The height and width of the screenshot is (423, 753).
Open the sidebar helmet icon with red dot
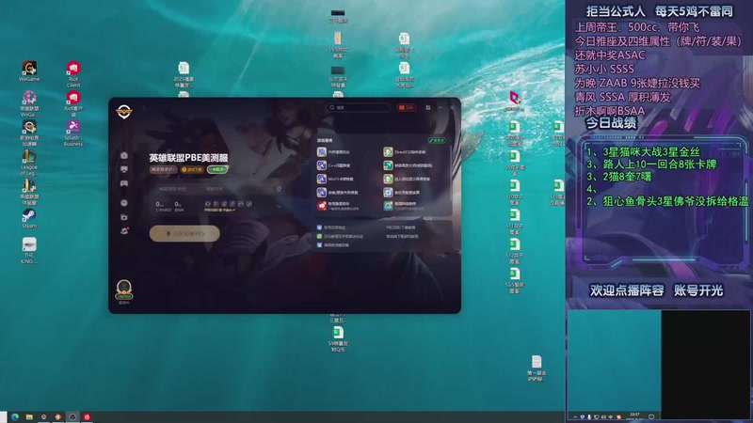(x=124, y=231)
